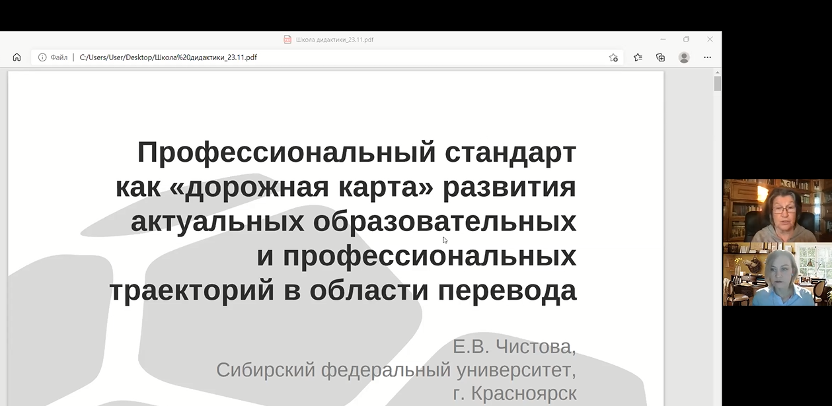Select the bottom participant video thumbnail

[777, 274]
